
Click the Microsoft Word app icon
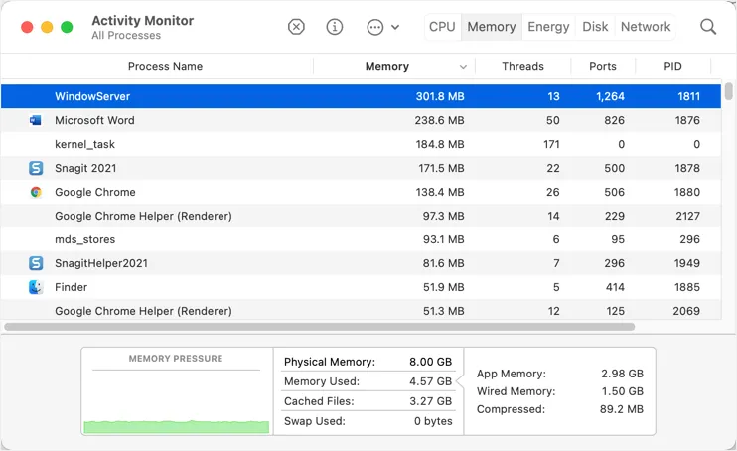[x=36, y=120]
